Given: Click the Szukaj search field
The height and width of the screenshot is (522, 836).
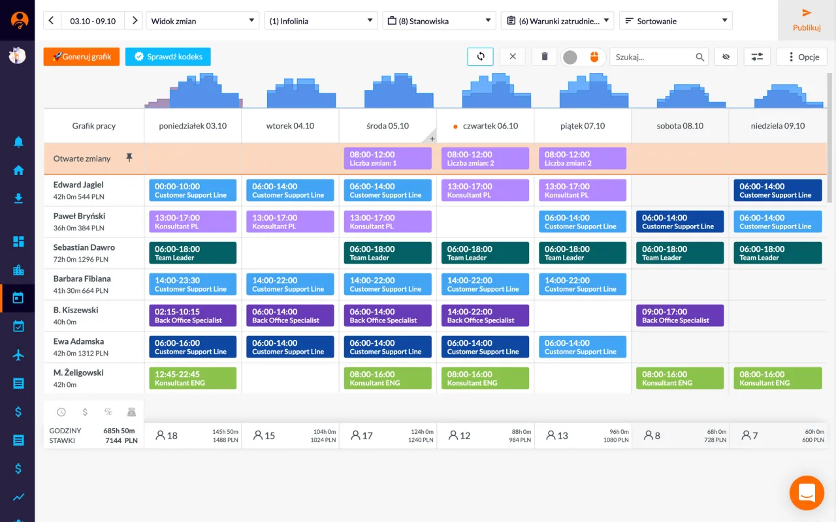Looking at the screenshot, I should tap(653, 57).
